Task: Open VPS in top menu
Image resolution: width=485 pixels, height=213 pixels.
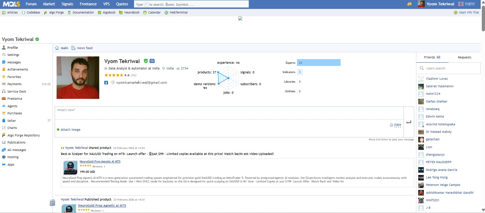Action: [107, 4]
